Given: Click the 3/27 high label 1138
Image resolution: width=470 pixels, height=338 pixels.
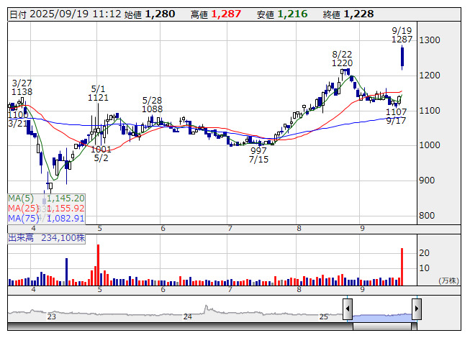Looking at the screenshot, I should (22, 92).
